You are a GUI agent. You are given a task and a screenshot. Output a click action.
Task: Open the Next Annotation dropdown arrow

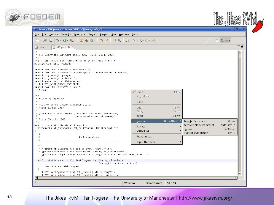click(130, 41)
